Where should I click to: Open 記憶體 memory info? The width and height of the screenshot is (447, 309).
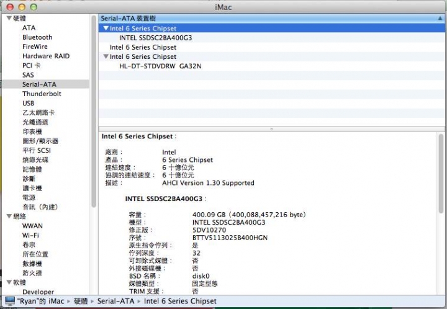(x=32, y=169)
